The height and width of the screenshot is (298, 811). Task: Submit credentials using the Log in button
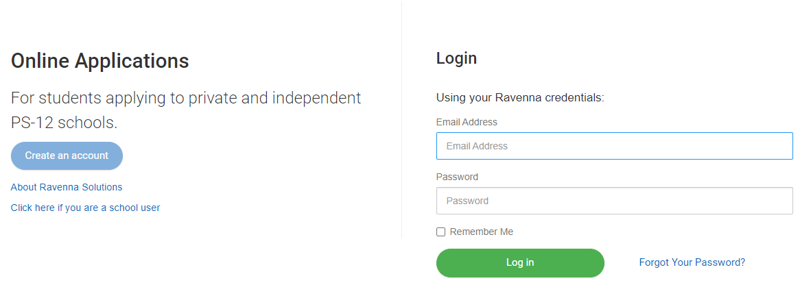(x=520, y=262)
